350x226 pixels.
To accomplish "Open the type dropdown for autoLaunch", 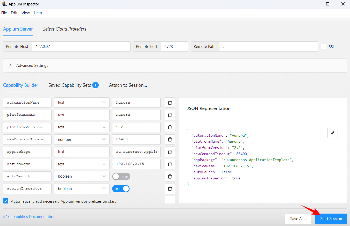I will [x=82, y=176].
